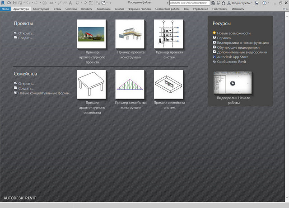Switch to the Аннотации ribbon tab

103,9
